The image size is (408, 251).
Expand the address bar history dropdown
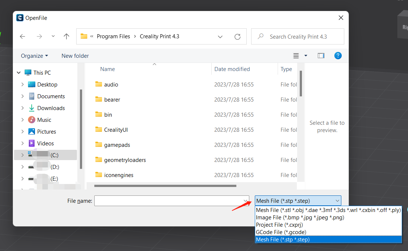[220, 37]
